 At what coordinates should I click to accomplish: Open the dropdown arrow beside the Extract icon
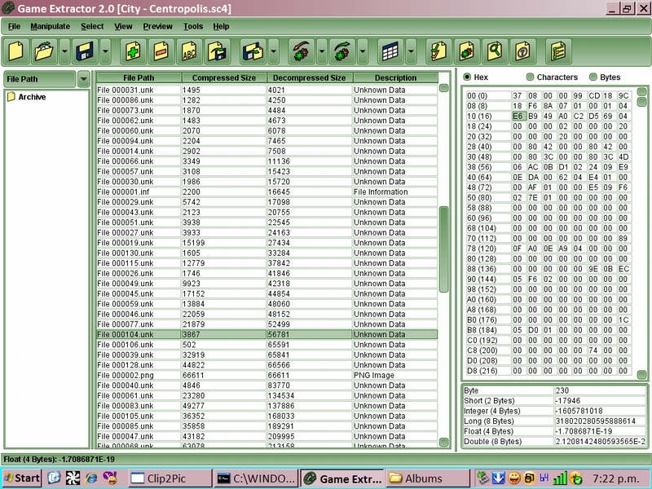pos(274,51)
